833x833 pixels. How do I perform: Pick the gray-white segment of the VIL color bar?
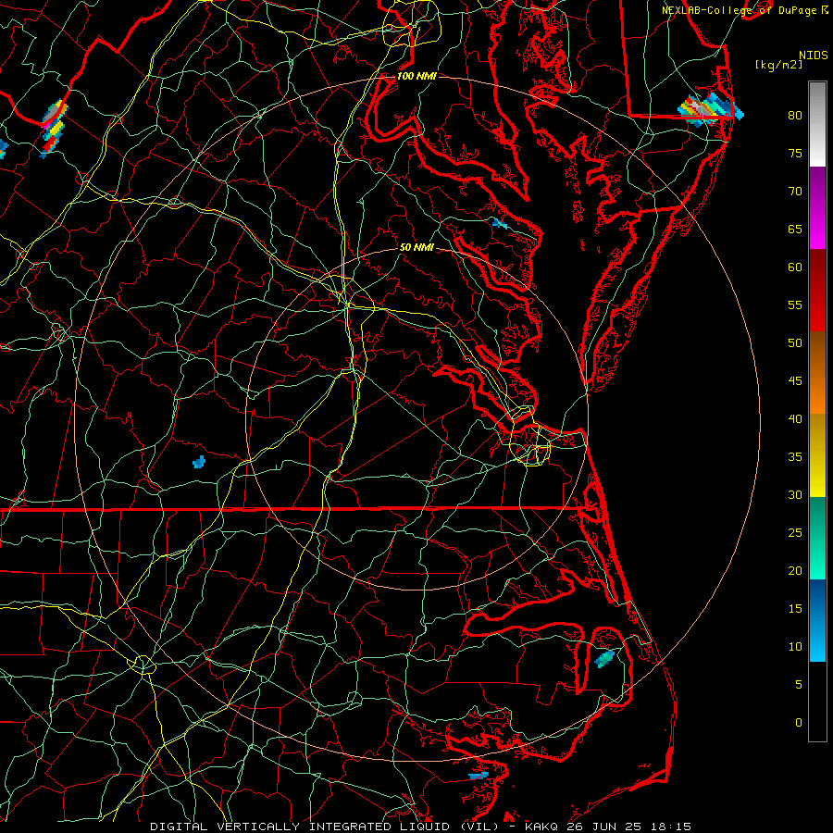coord(817,124)
